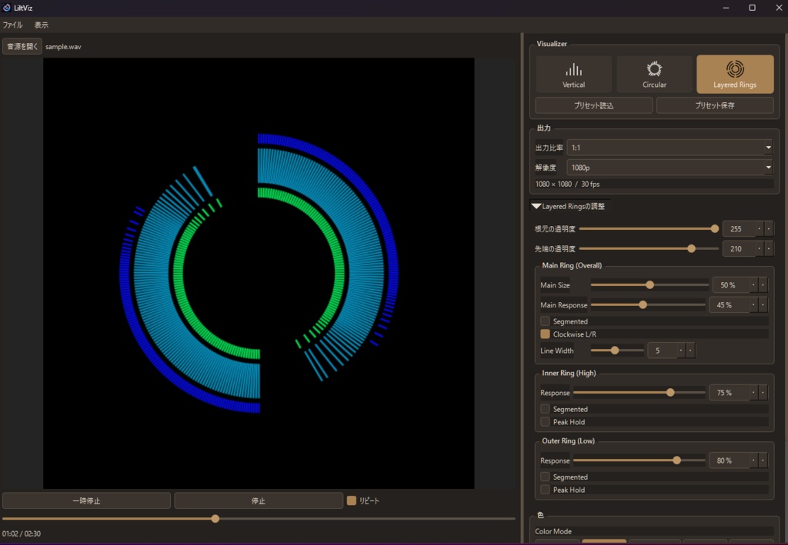Click the Line Width slider handle
788x545 pixels.
click(615, 351)
